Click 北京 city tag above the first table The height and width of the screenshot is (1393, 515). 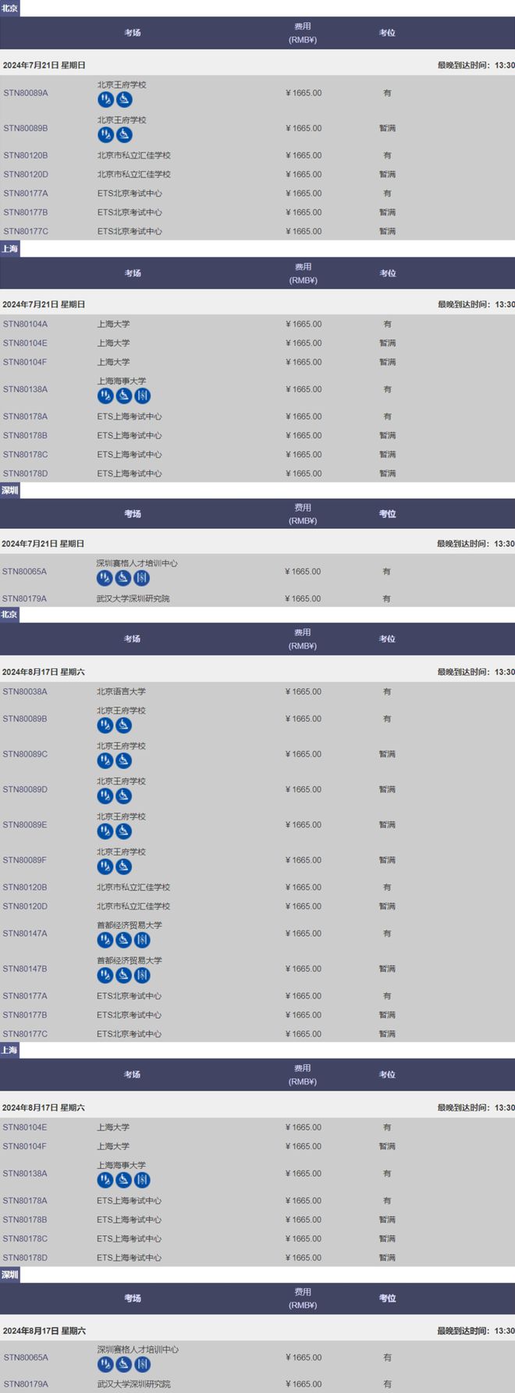[x=9, y=8]
